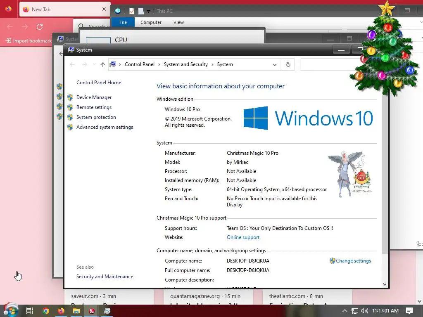Launch Google Chrome from the taskbar
This screenshot has width=423, height=317.
coord(45,311)
